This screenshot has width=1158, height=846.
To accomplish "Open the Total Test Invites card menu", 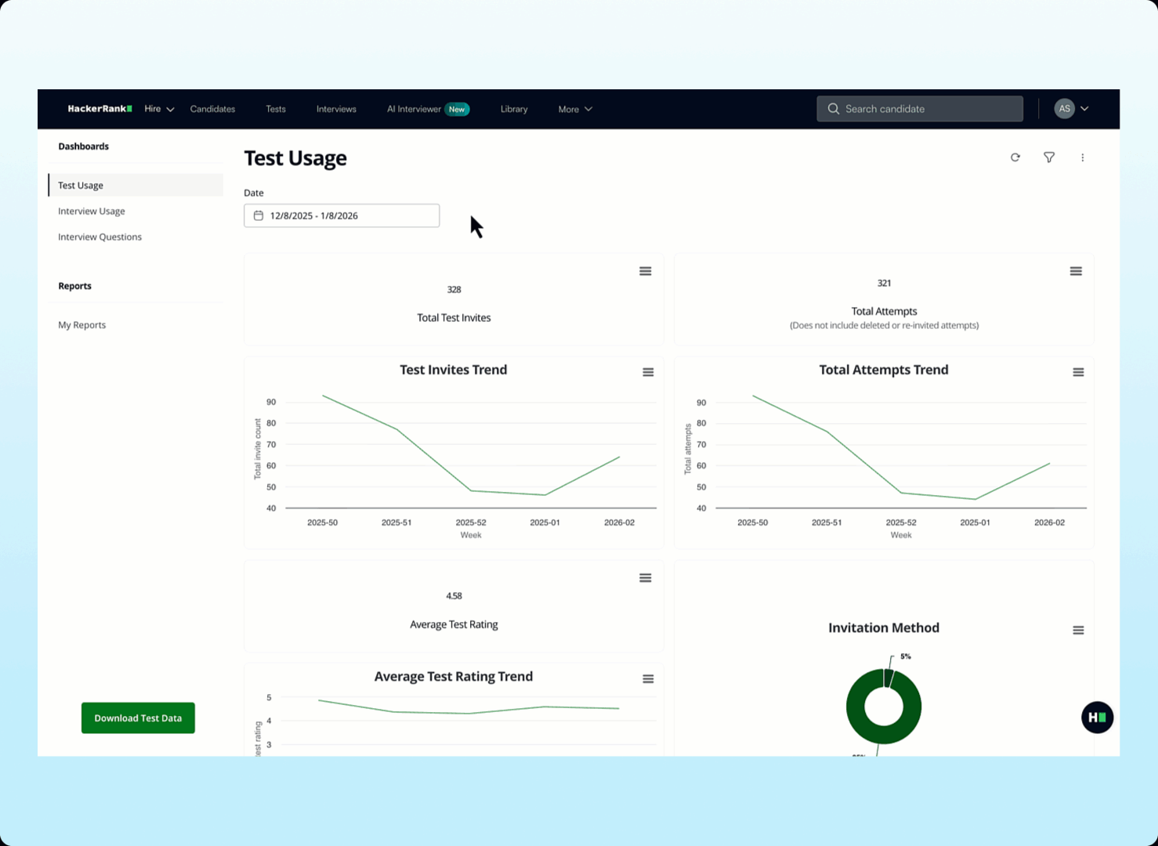I will [646, 271].
